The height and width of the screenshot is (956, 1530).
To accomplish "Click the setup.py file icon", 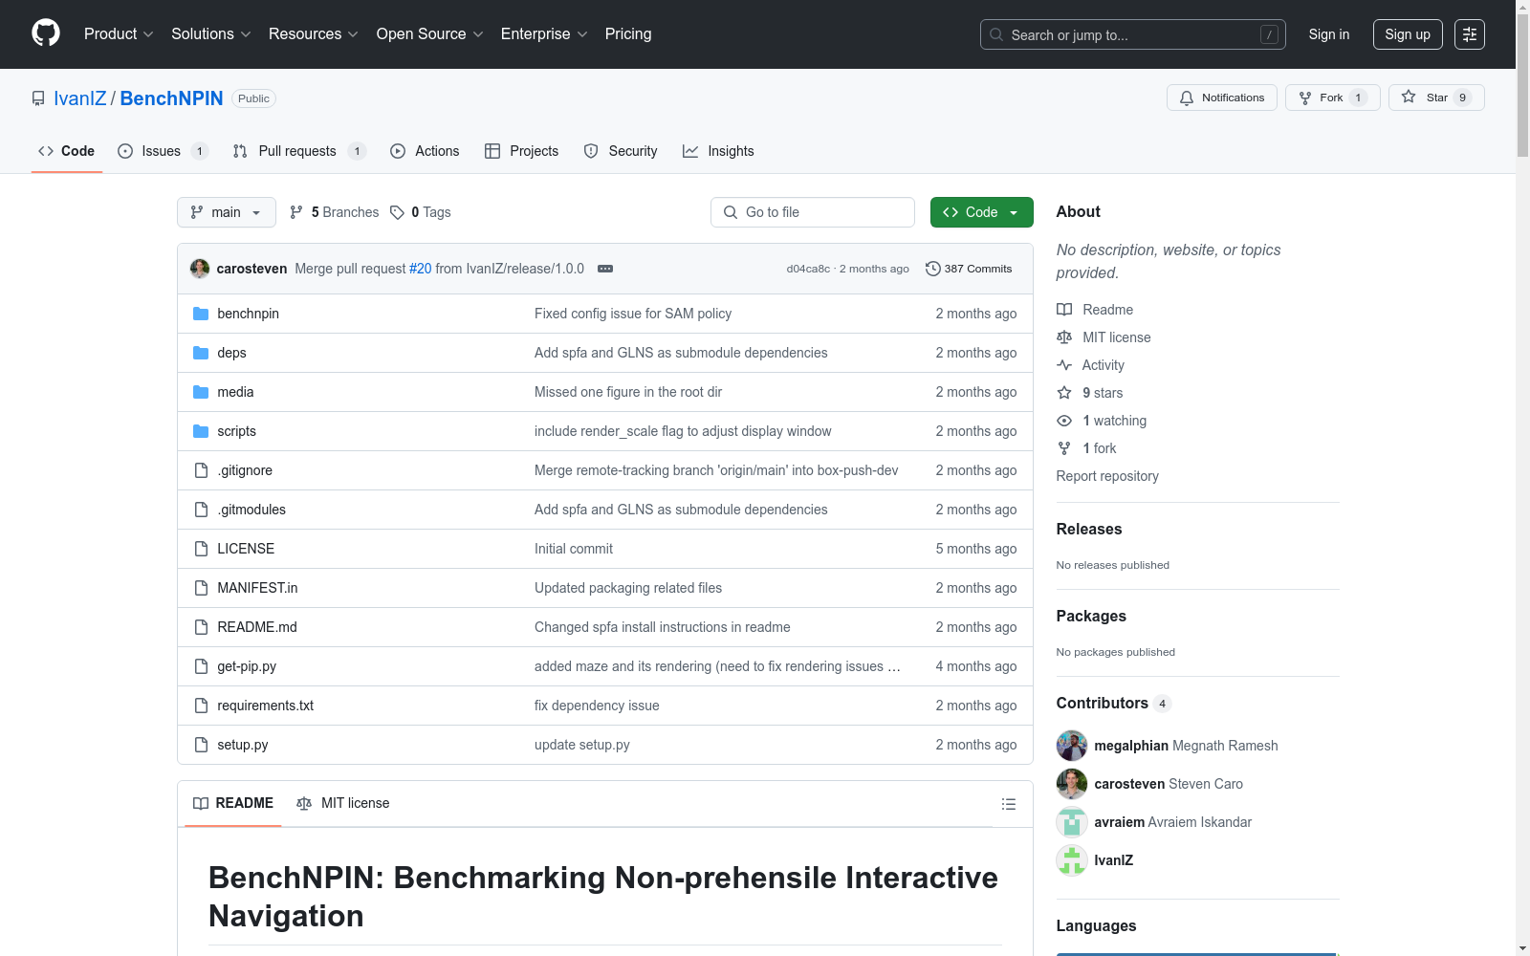I will [x=201, y=745].
